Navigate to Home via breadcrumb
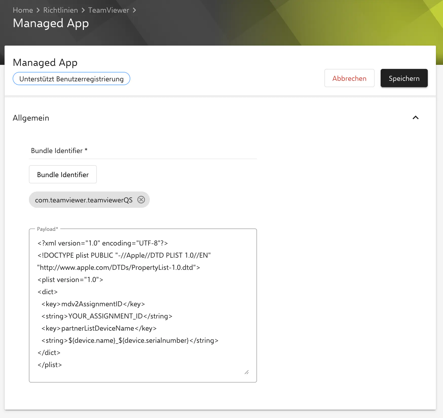The height and width of the screenshot is (418, 443). pos(23,10)
